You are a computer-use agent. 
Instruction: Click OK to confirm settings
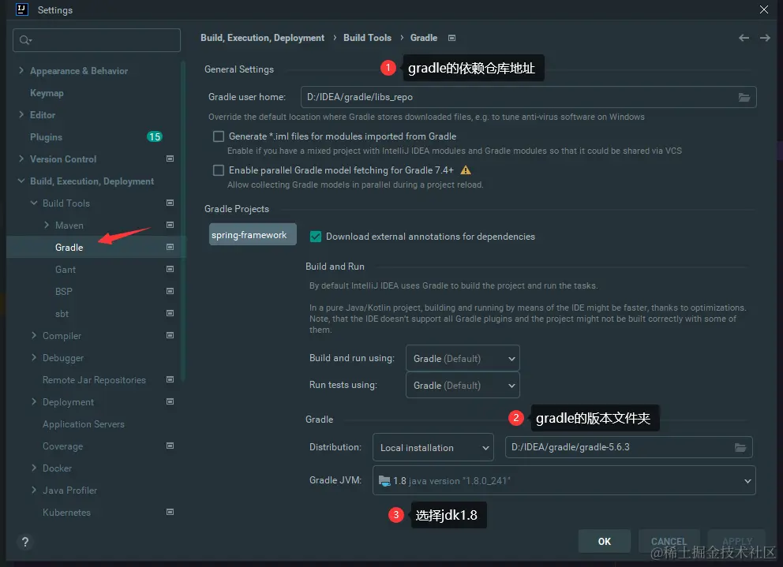[x=605, y=542]
